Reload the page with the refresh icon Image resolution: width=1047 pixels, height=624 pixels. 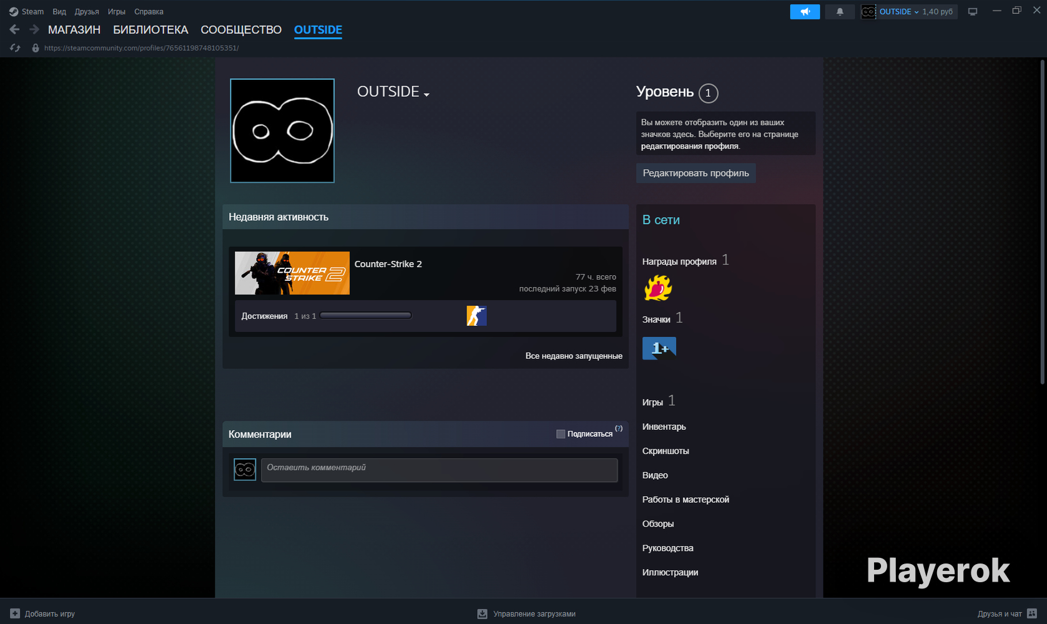[x=15, y=48]
